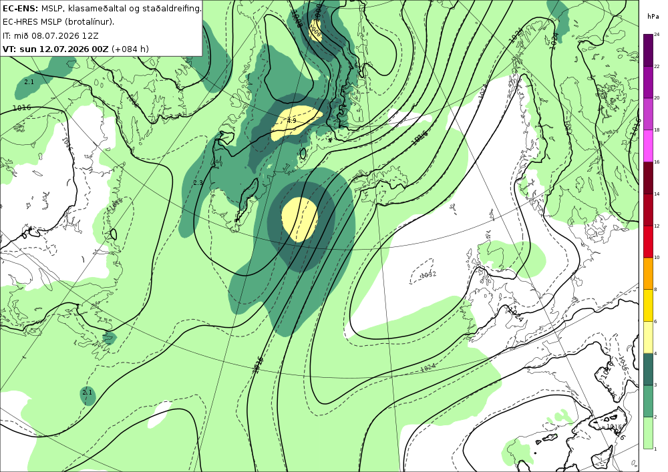Click the golden yellow 6–8 hPa legend band

point(648,305)
